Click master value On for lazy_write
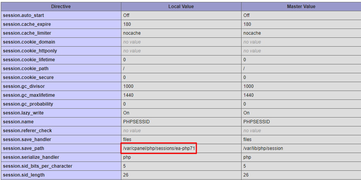This screenshot has height=180, width=361. [246, 113]
